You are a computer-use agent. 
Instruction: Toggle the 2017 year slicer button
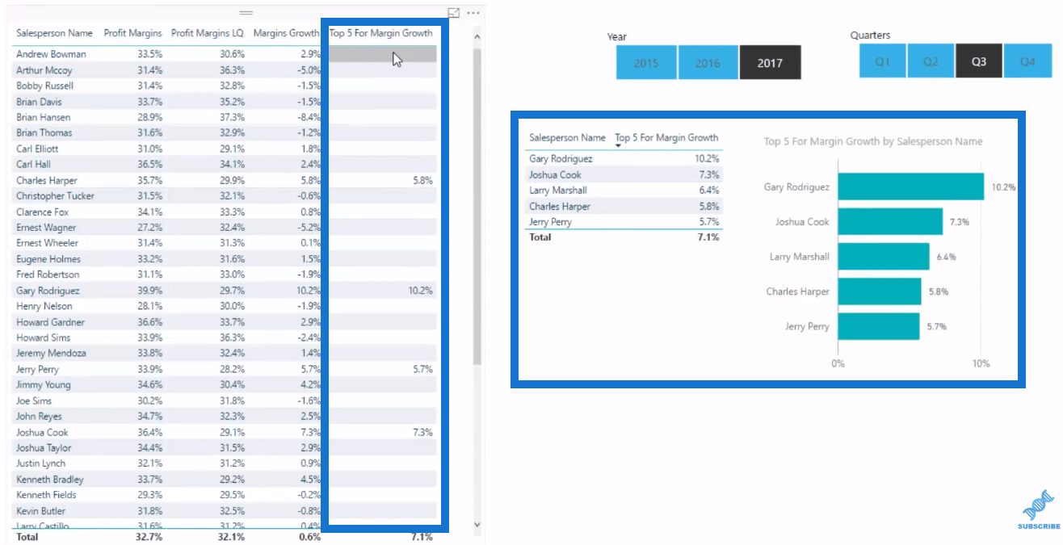(770, 62)
